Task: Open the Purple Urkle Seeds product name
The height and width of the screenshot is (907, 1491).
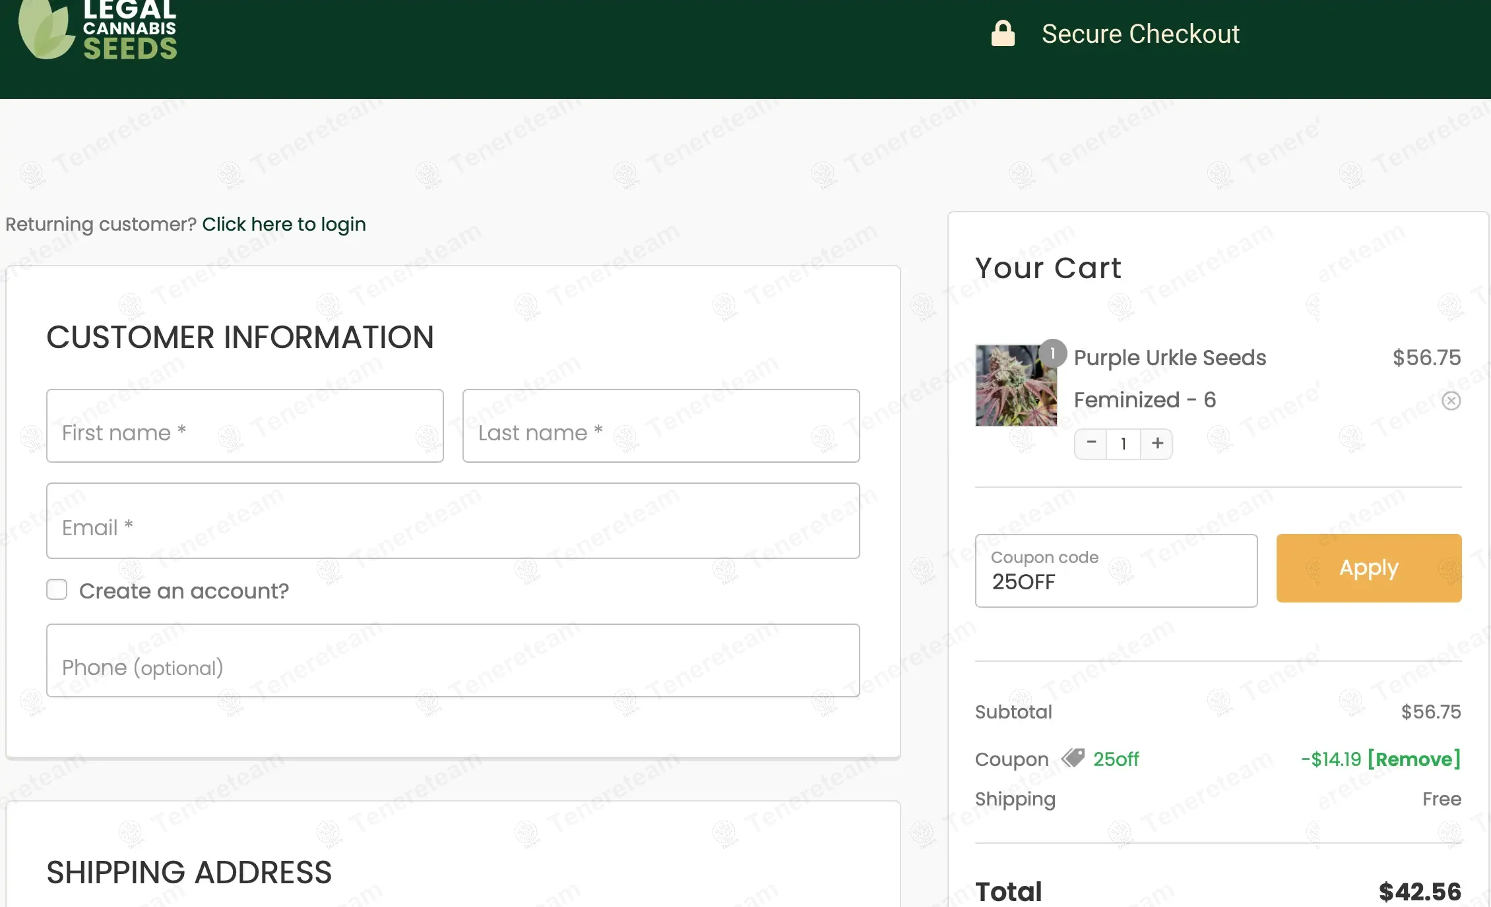Action: click(x=1170, y=357)
